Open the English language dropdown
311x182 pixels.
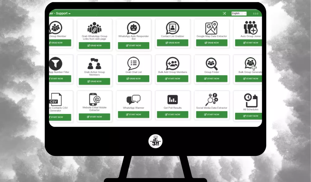click(x=239, y=13)
